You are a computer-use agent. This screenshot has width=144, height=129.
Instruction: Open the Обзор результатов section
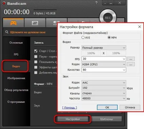16,90
